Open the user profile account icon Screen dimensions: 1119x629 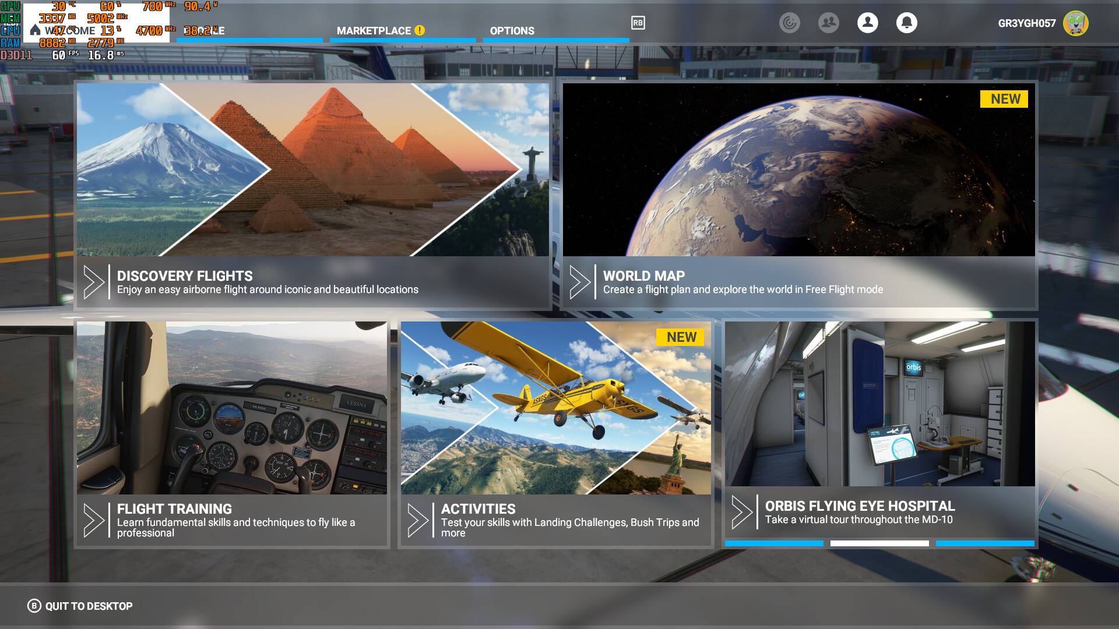867,23
